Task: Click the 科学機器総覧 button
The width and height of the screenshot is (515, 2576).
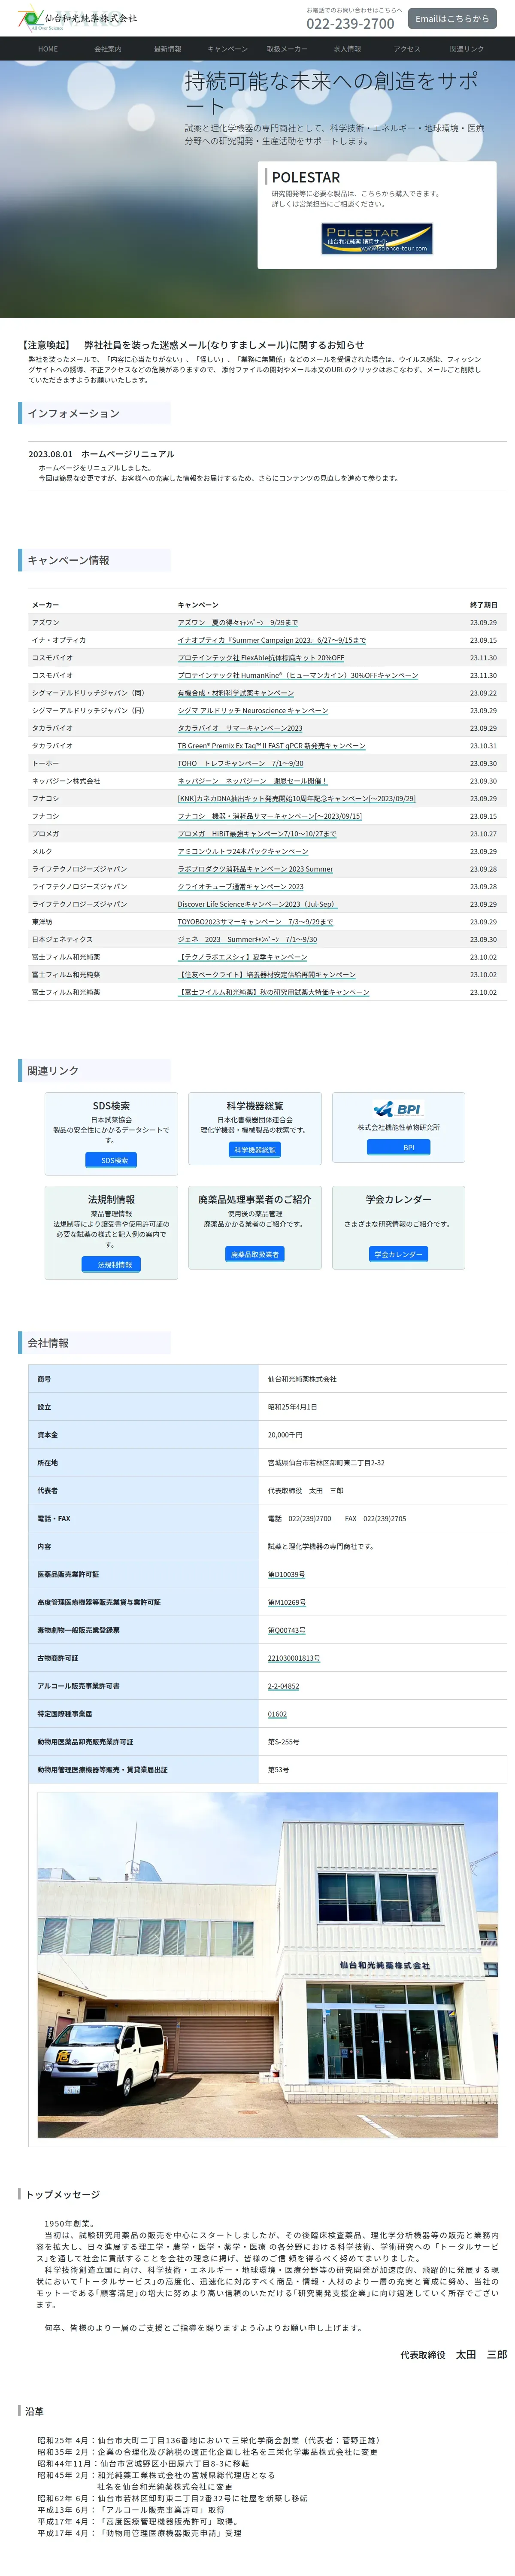Action: pyautogui.click(x=255, y=1150)
